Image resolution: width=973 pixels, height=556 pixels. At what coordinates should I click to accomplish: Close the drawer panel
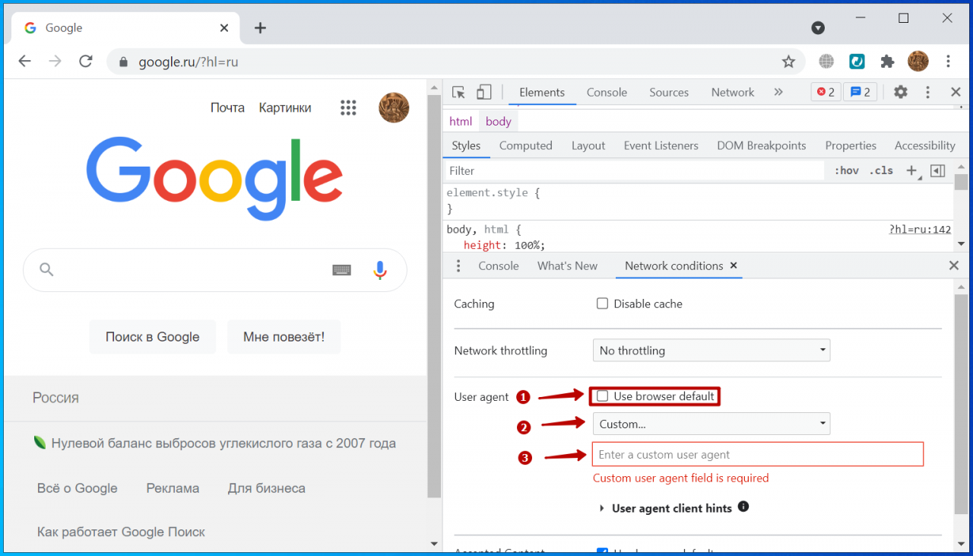pyautogui.click(x=954, y=265)
